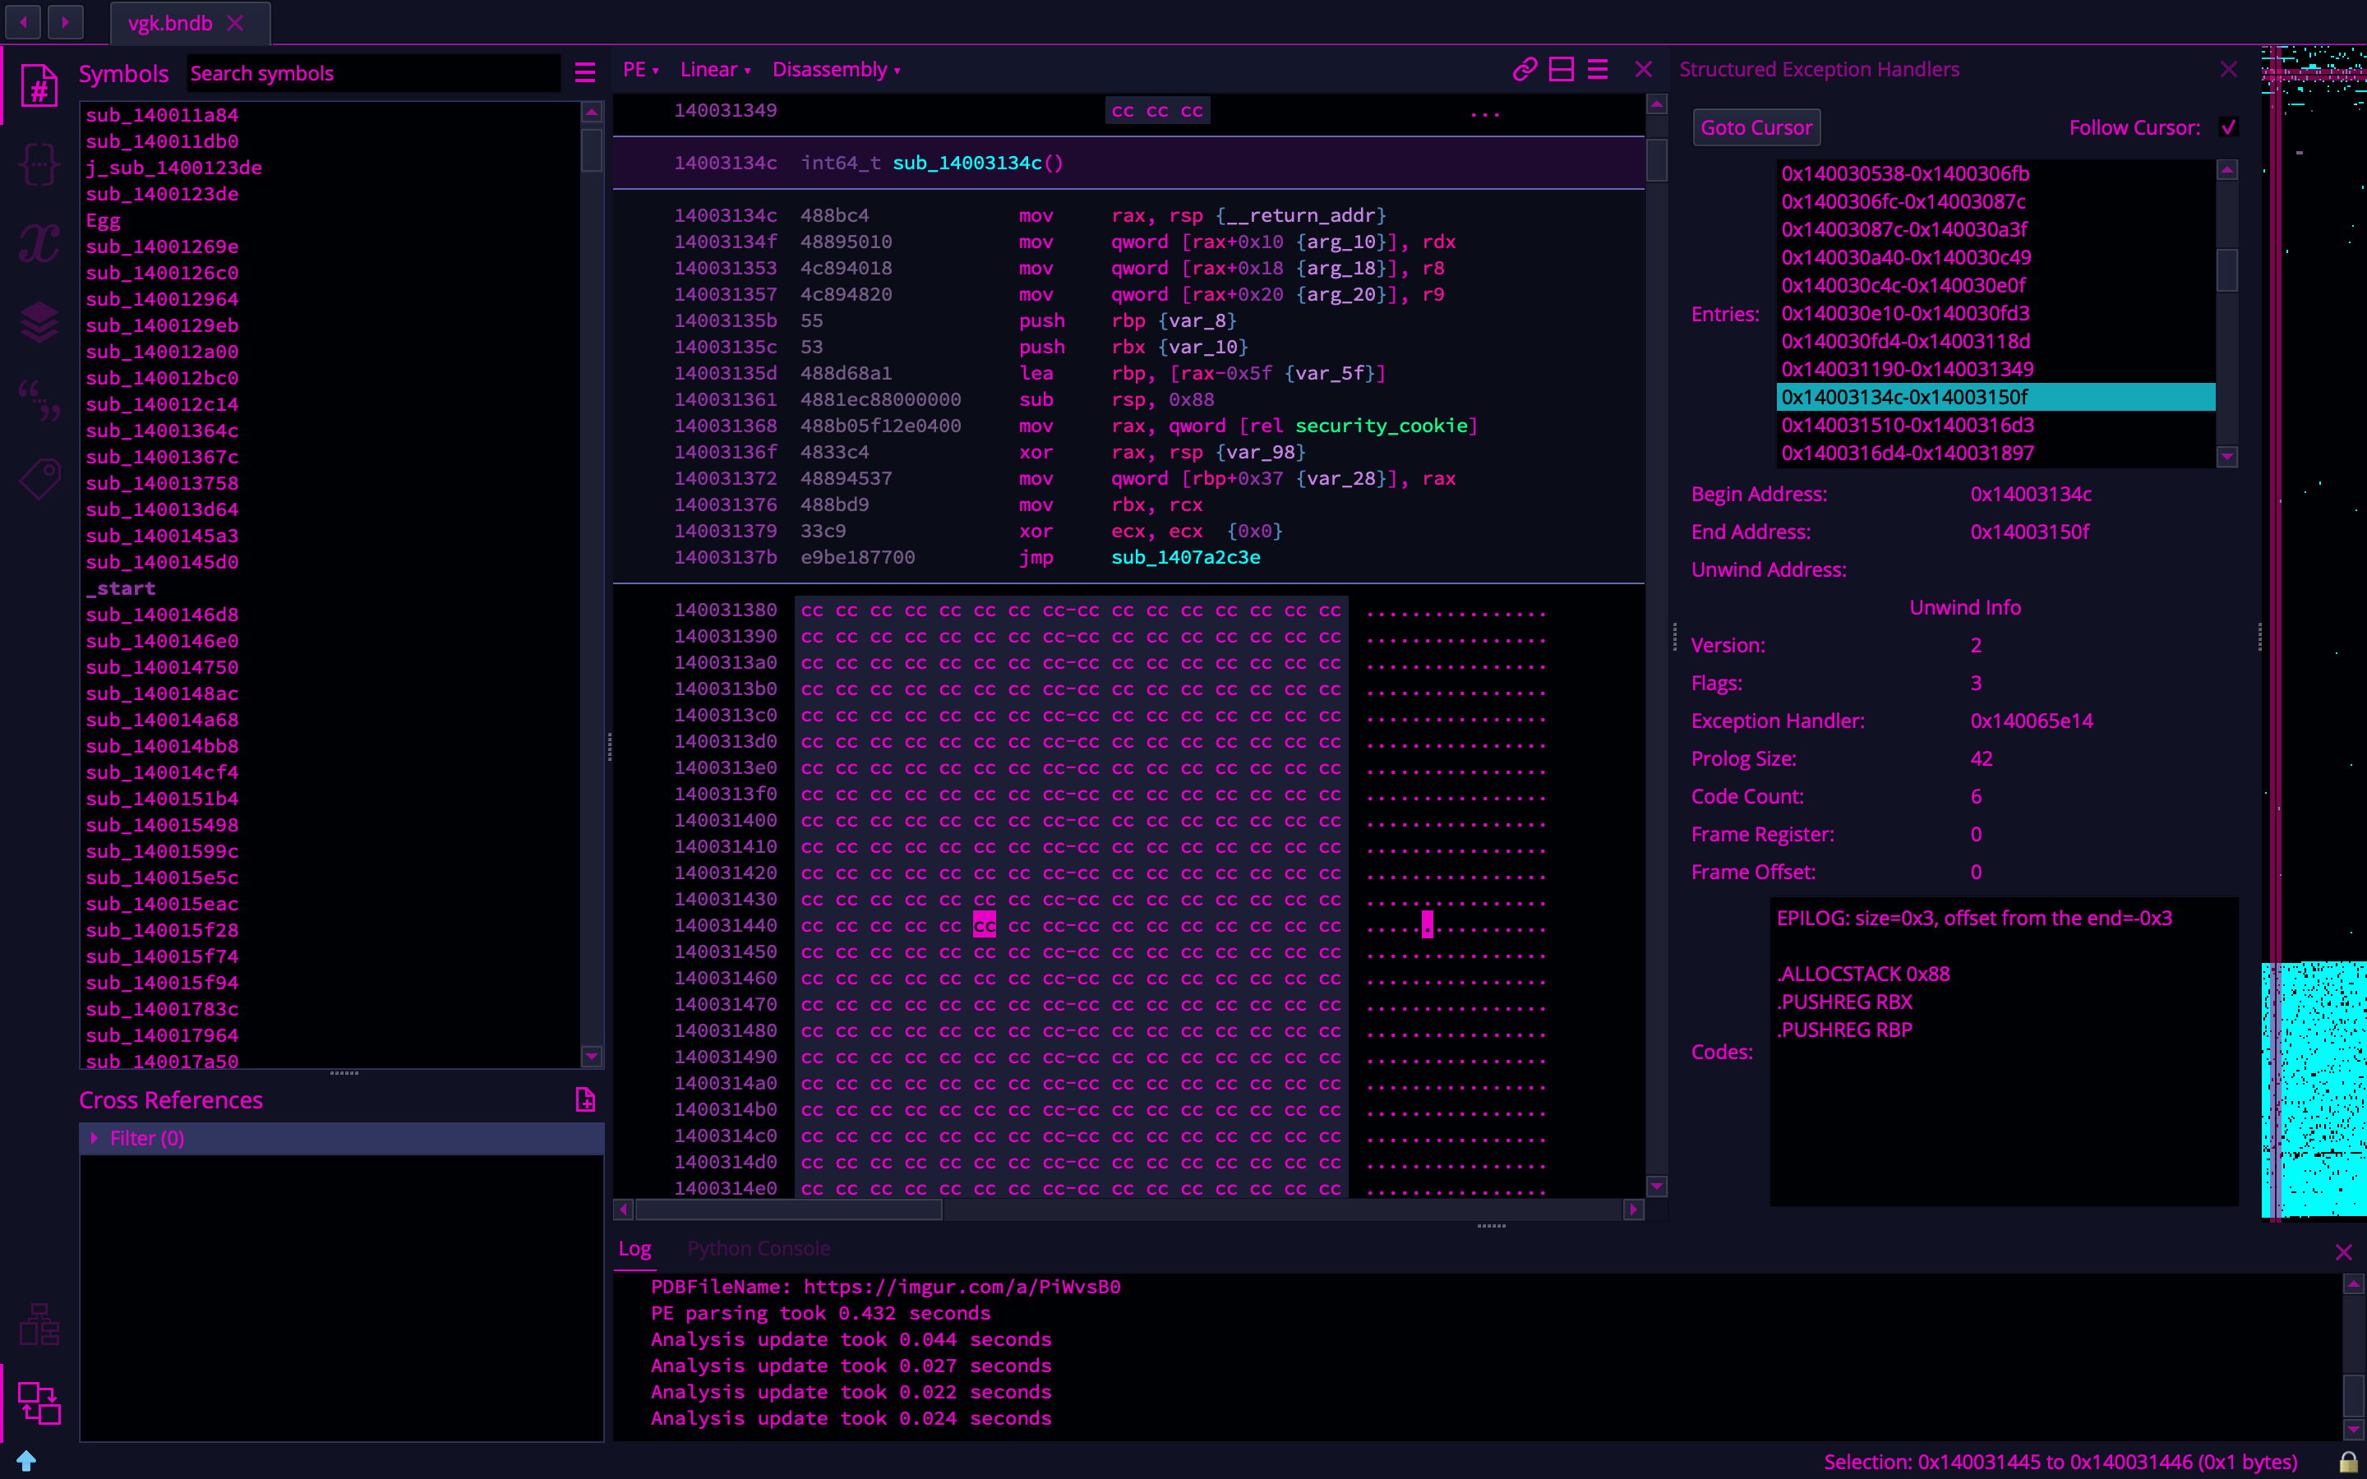Click the Search symbols input field
The height and width of the screenshot is (1479, 2367).
[371, 73]
